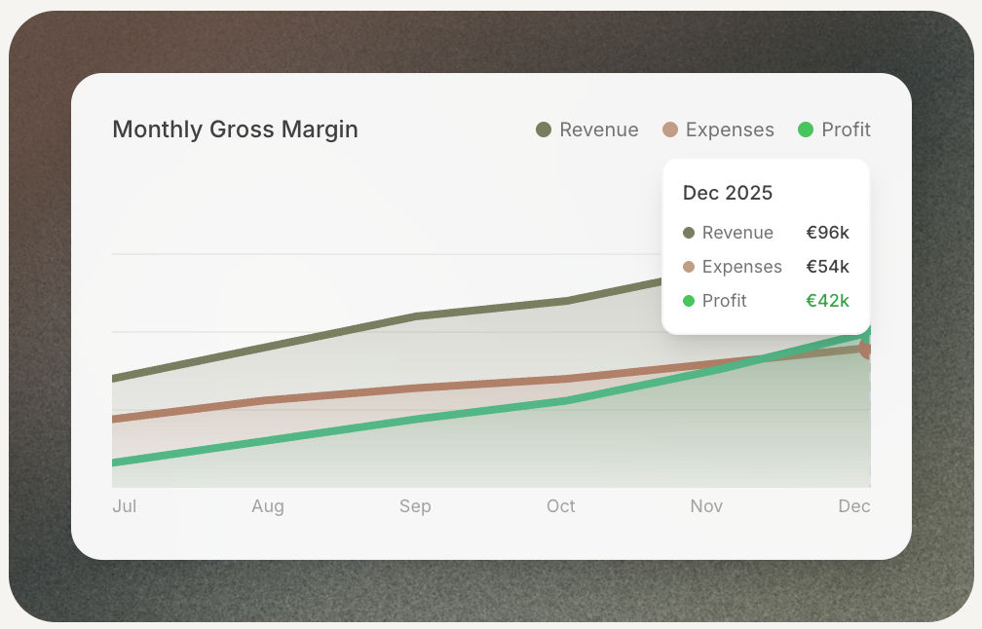This screenshot has width=982, height=629.
Task: Click the Dec 2025 tooltip heading
Action: pos(728,193)
